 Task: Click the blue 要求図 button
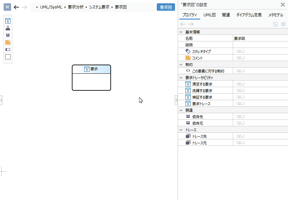(166, 7)
